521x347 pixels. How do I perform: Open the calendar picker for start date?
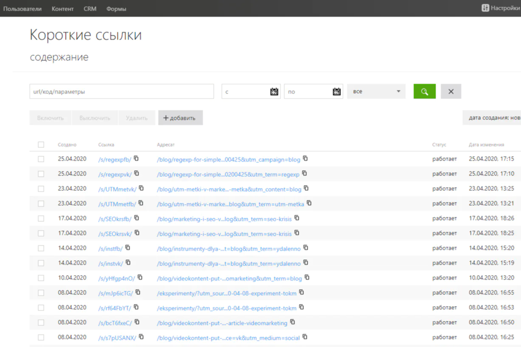(274, 91)
